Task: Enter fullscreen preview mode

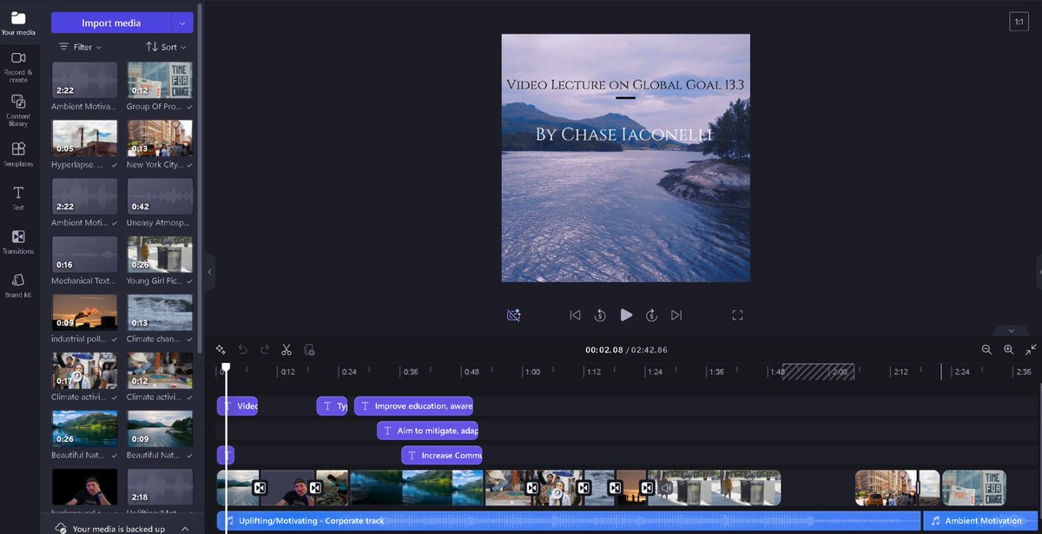Action: pos(737,315)
